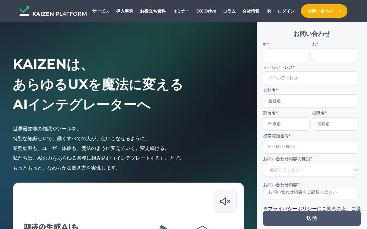Screen dimensions: 367x229
Task: Open the IR page link
Action: click(269, 11)
